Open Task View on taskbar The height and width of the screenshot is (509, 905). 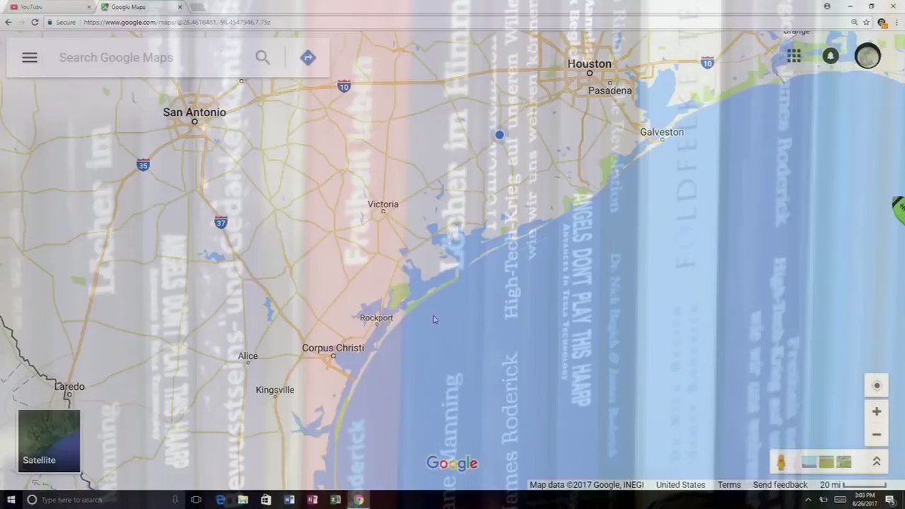point(196,500)
